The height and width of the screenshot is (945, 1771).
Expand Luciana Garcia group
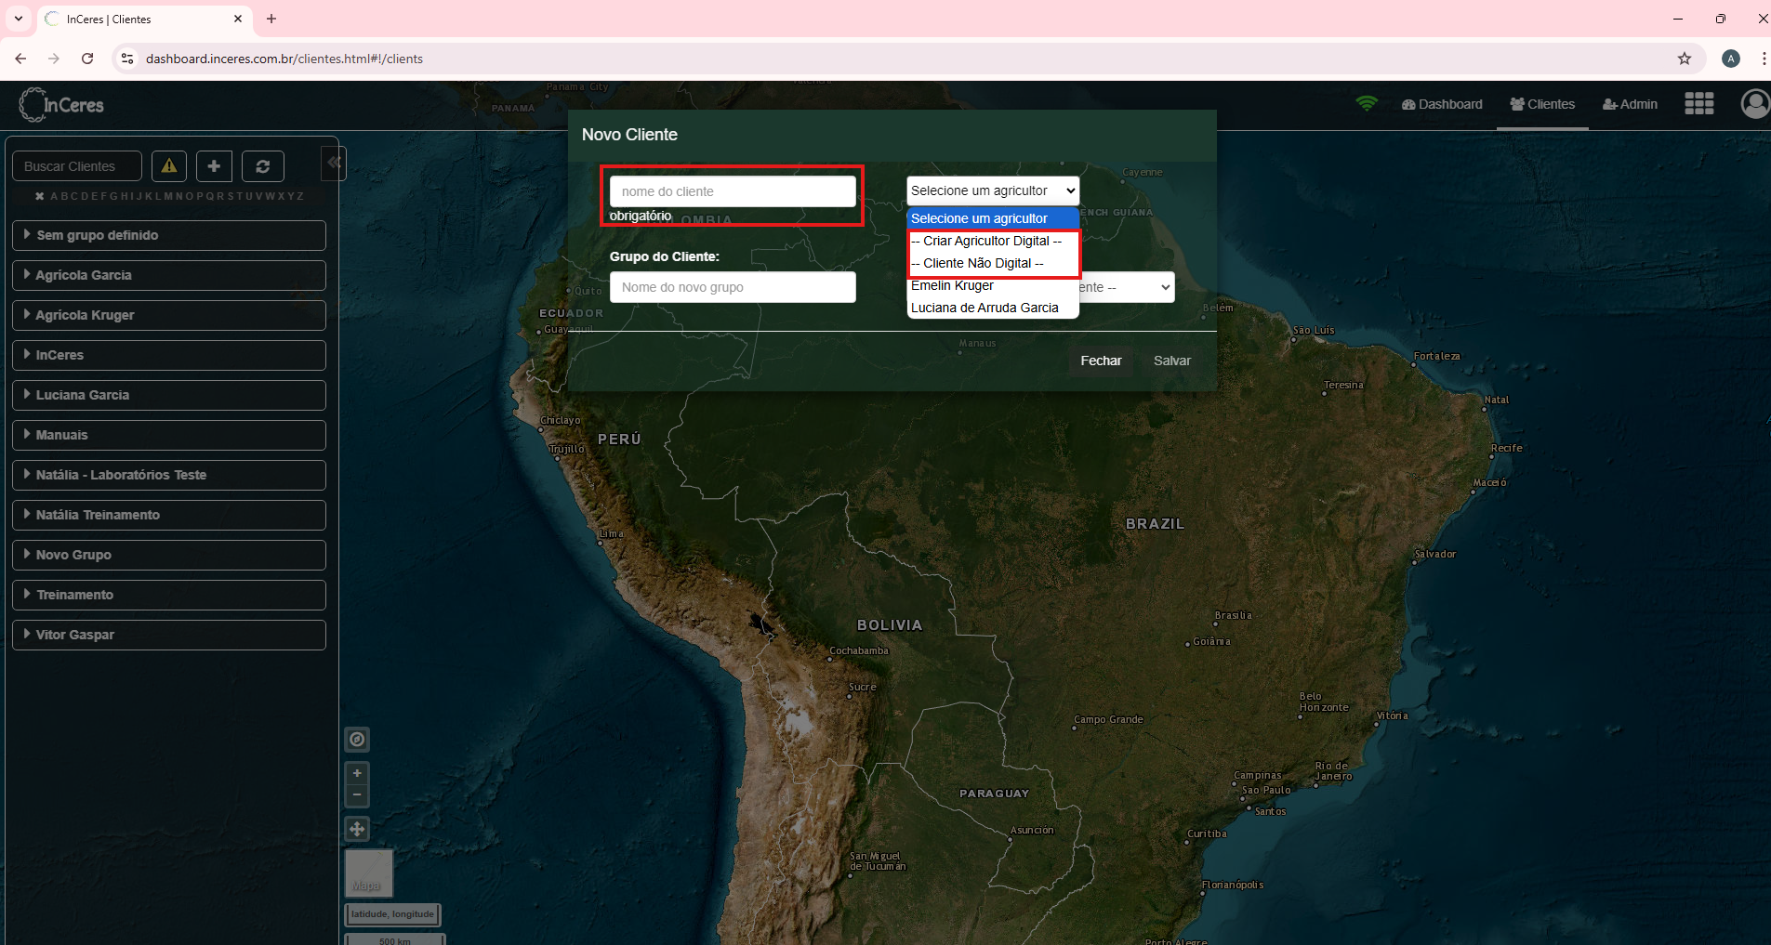pos(169,395)
